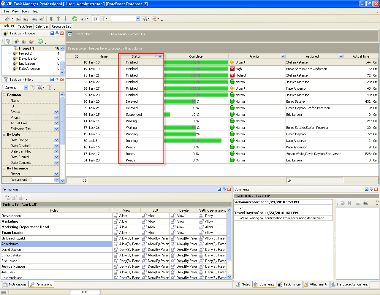The height and width of the screenshot is (295, 380).
Task: Click the Move Task Up arrow icon
Action: point(58,19)
